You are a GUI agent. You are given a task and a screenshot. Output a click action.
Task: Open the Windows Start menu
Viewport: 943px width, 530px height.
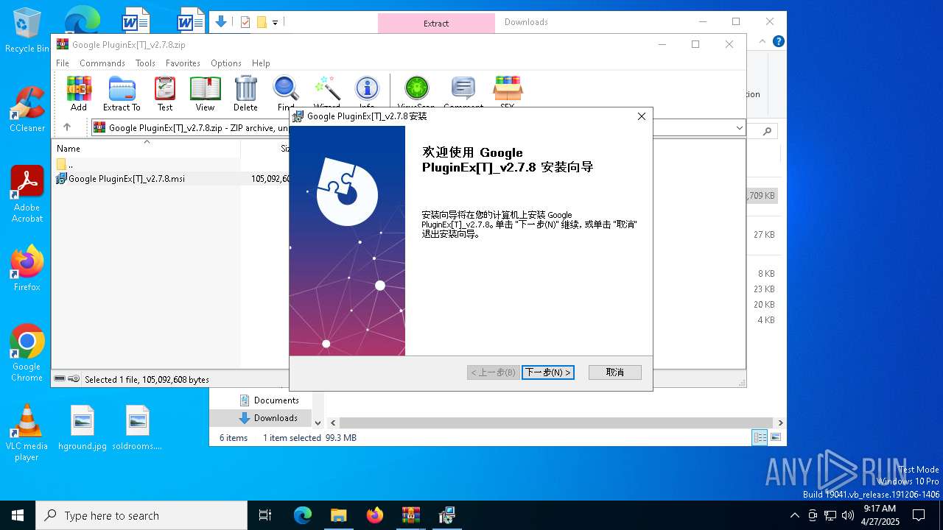coord(18,515)
